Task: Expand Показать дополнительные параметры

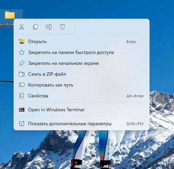Action: point(81,124)
